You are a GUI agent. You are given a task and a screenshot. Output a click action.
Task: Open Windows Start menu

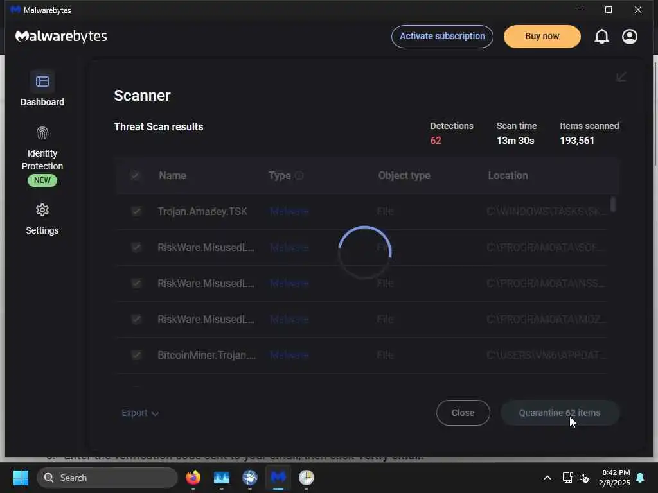point(21,478)
